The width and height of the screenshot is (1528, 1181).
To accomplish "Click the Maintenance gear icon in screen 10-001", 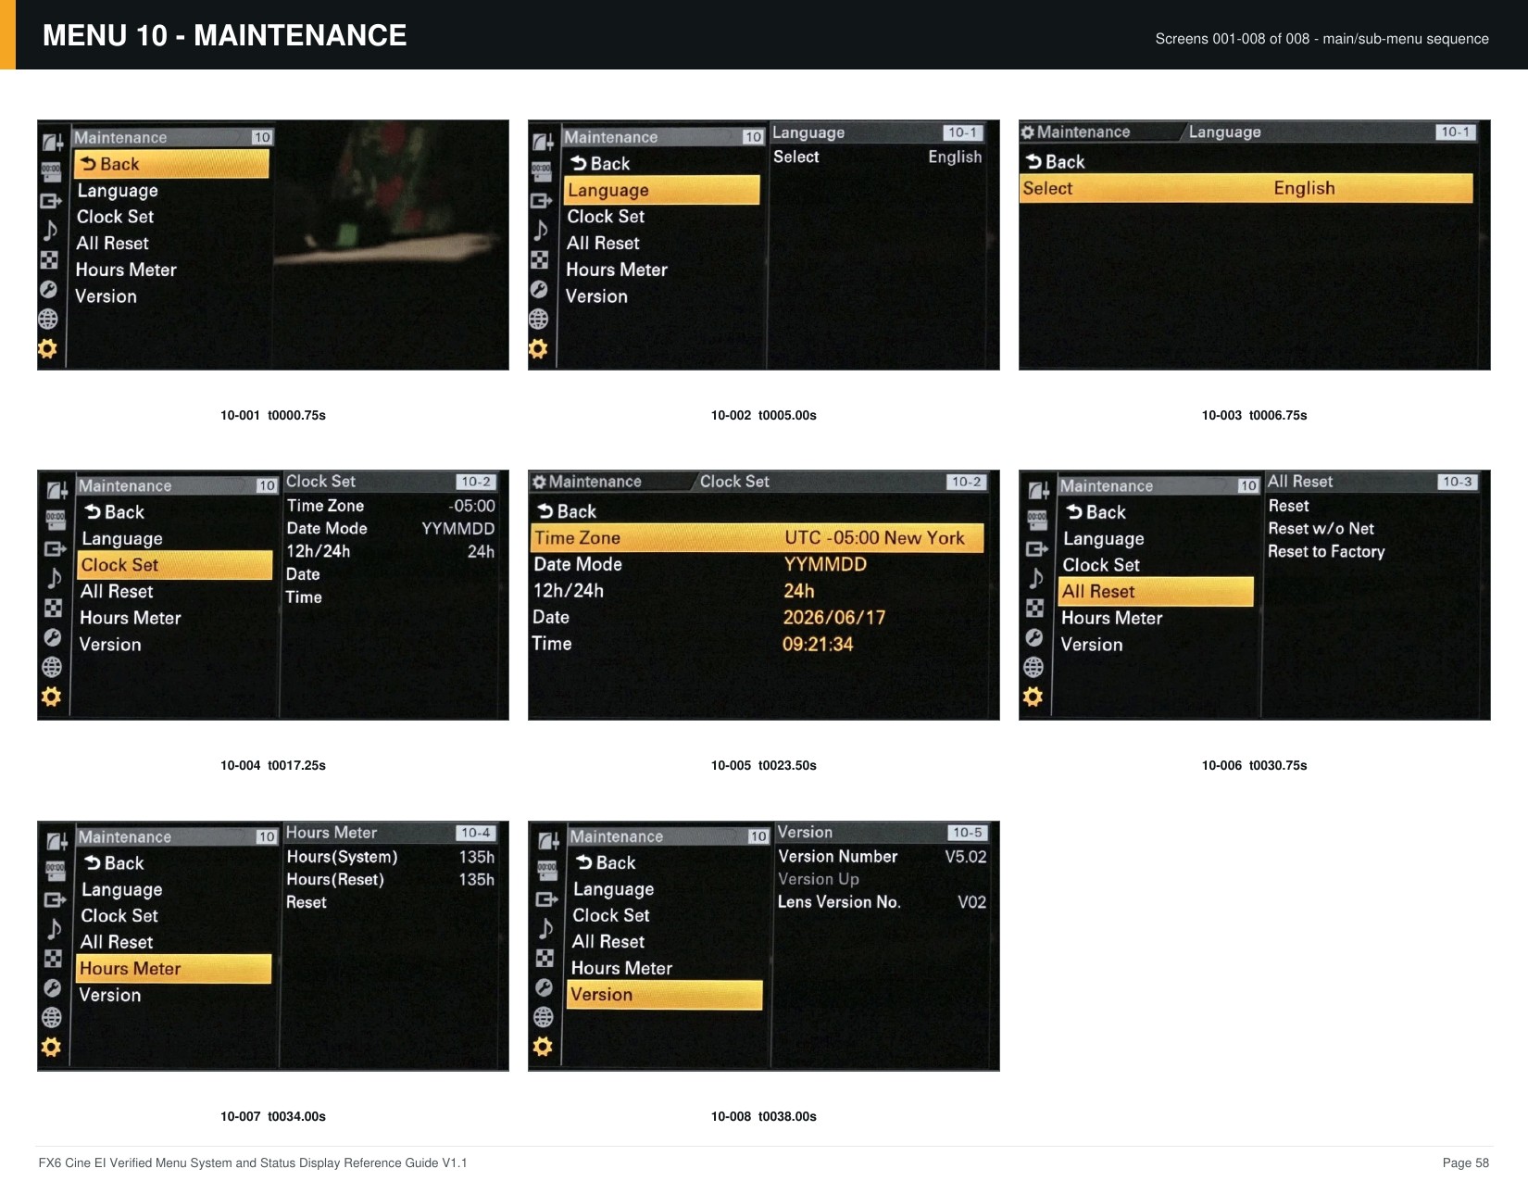I will (x=47, y=348).
